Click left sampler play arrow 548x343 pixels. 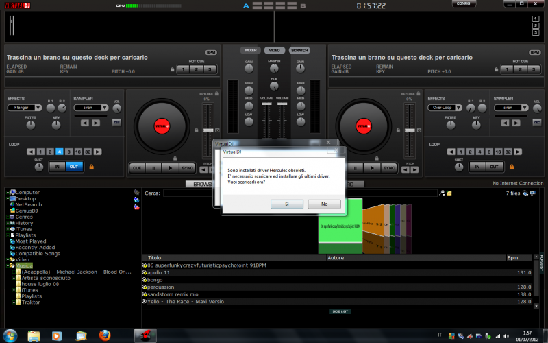point(96,123)
